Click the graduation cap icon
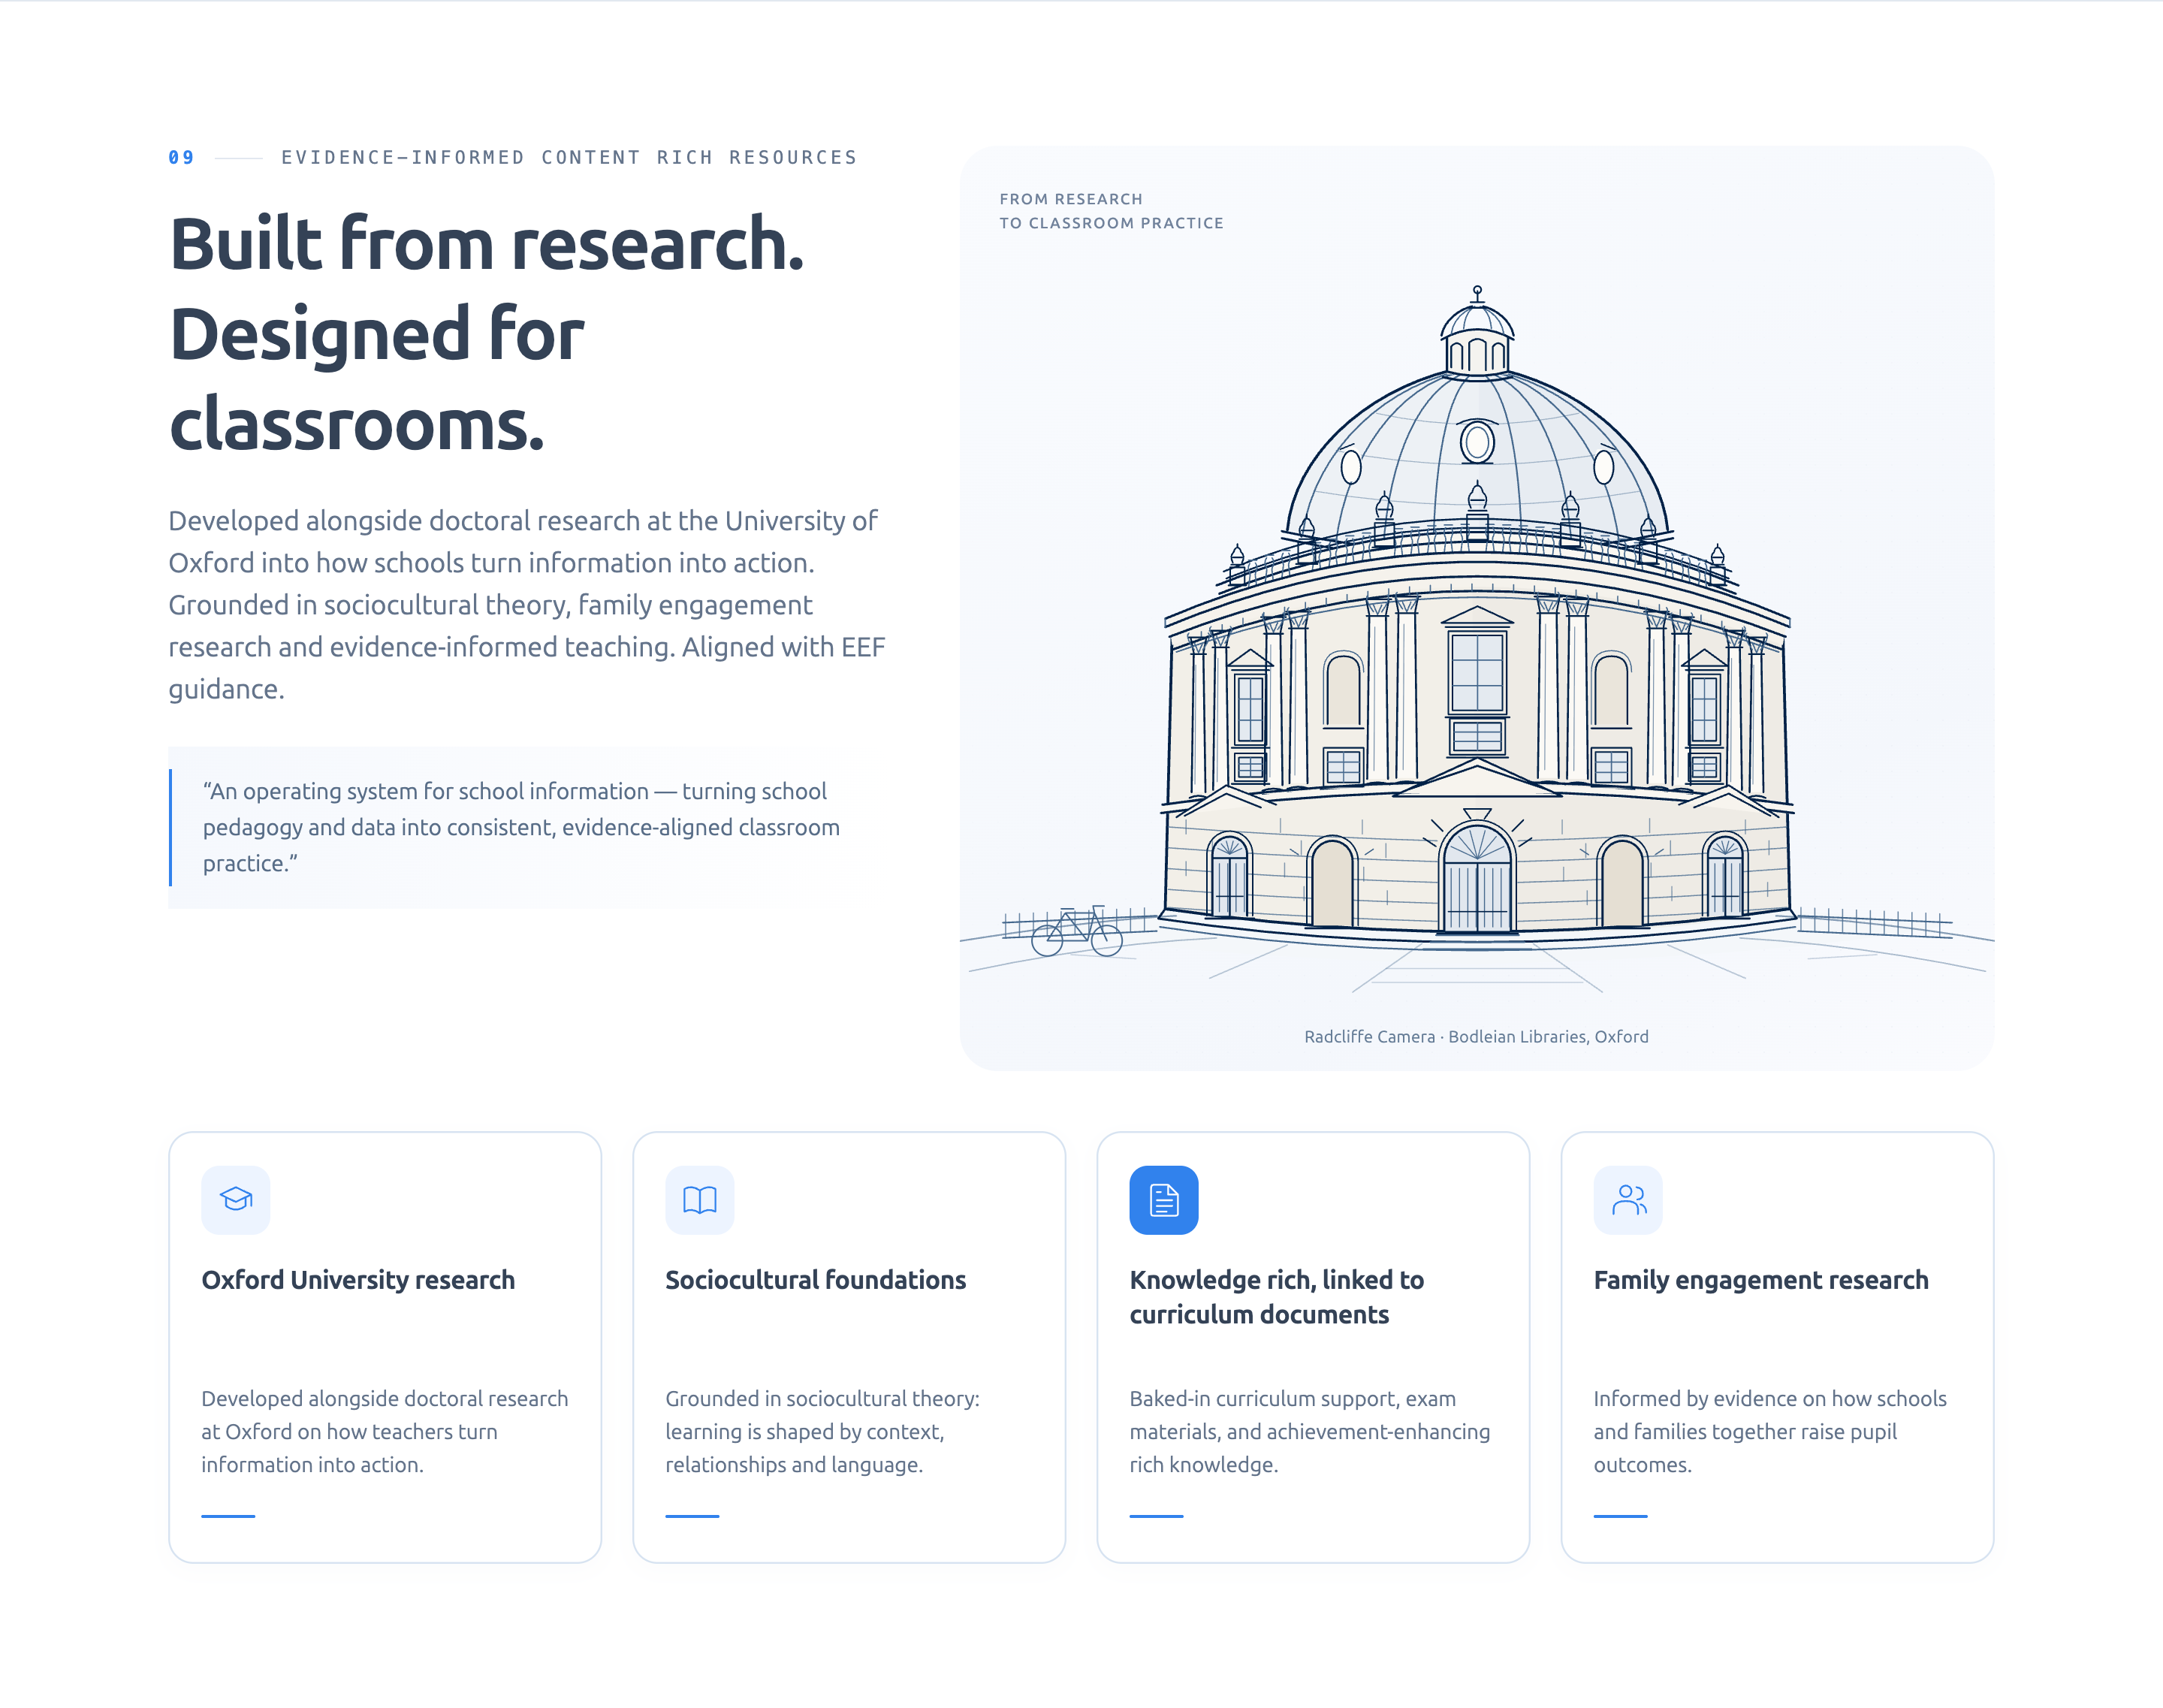This screenshot has width=2163, height=1708. tap(236, 1199)
